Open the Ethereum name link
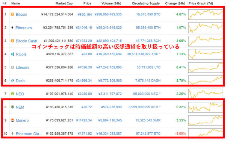 [24, 28]
